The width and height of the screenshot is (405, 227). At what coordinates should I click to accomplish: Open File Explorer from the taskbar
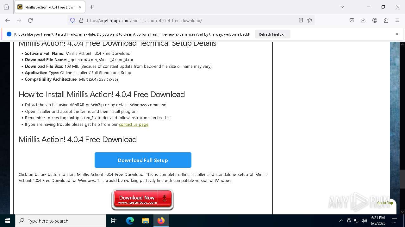(146, 221)
